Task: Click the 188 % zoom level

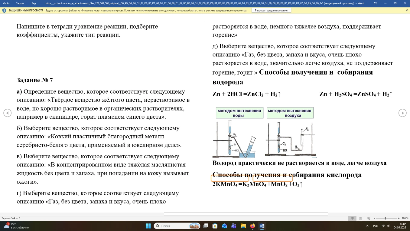Action: coord(405,218)
